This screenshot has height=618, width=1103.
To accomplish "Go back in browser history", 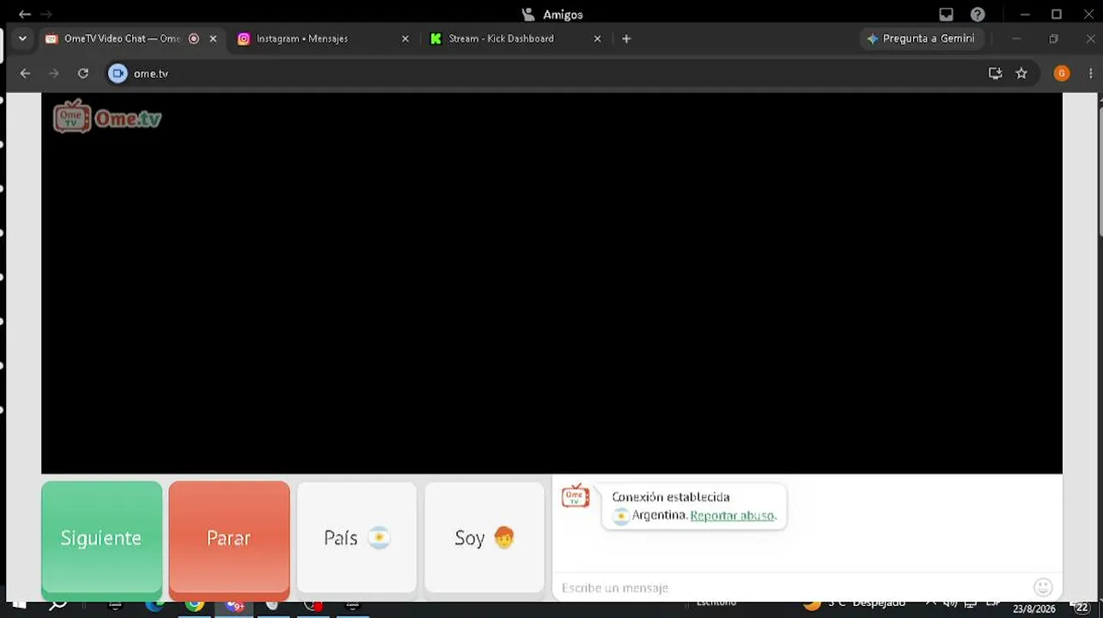I will pos(25,74).
